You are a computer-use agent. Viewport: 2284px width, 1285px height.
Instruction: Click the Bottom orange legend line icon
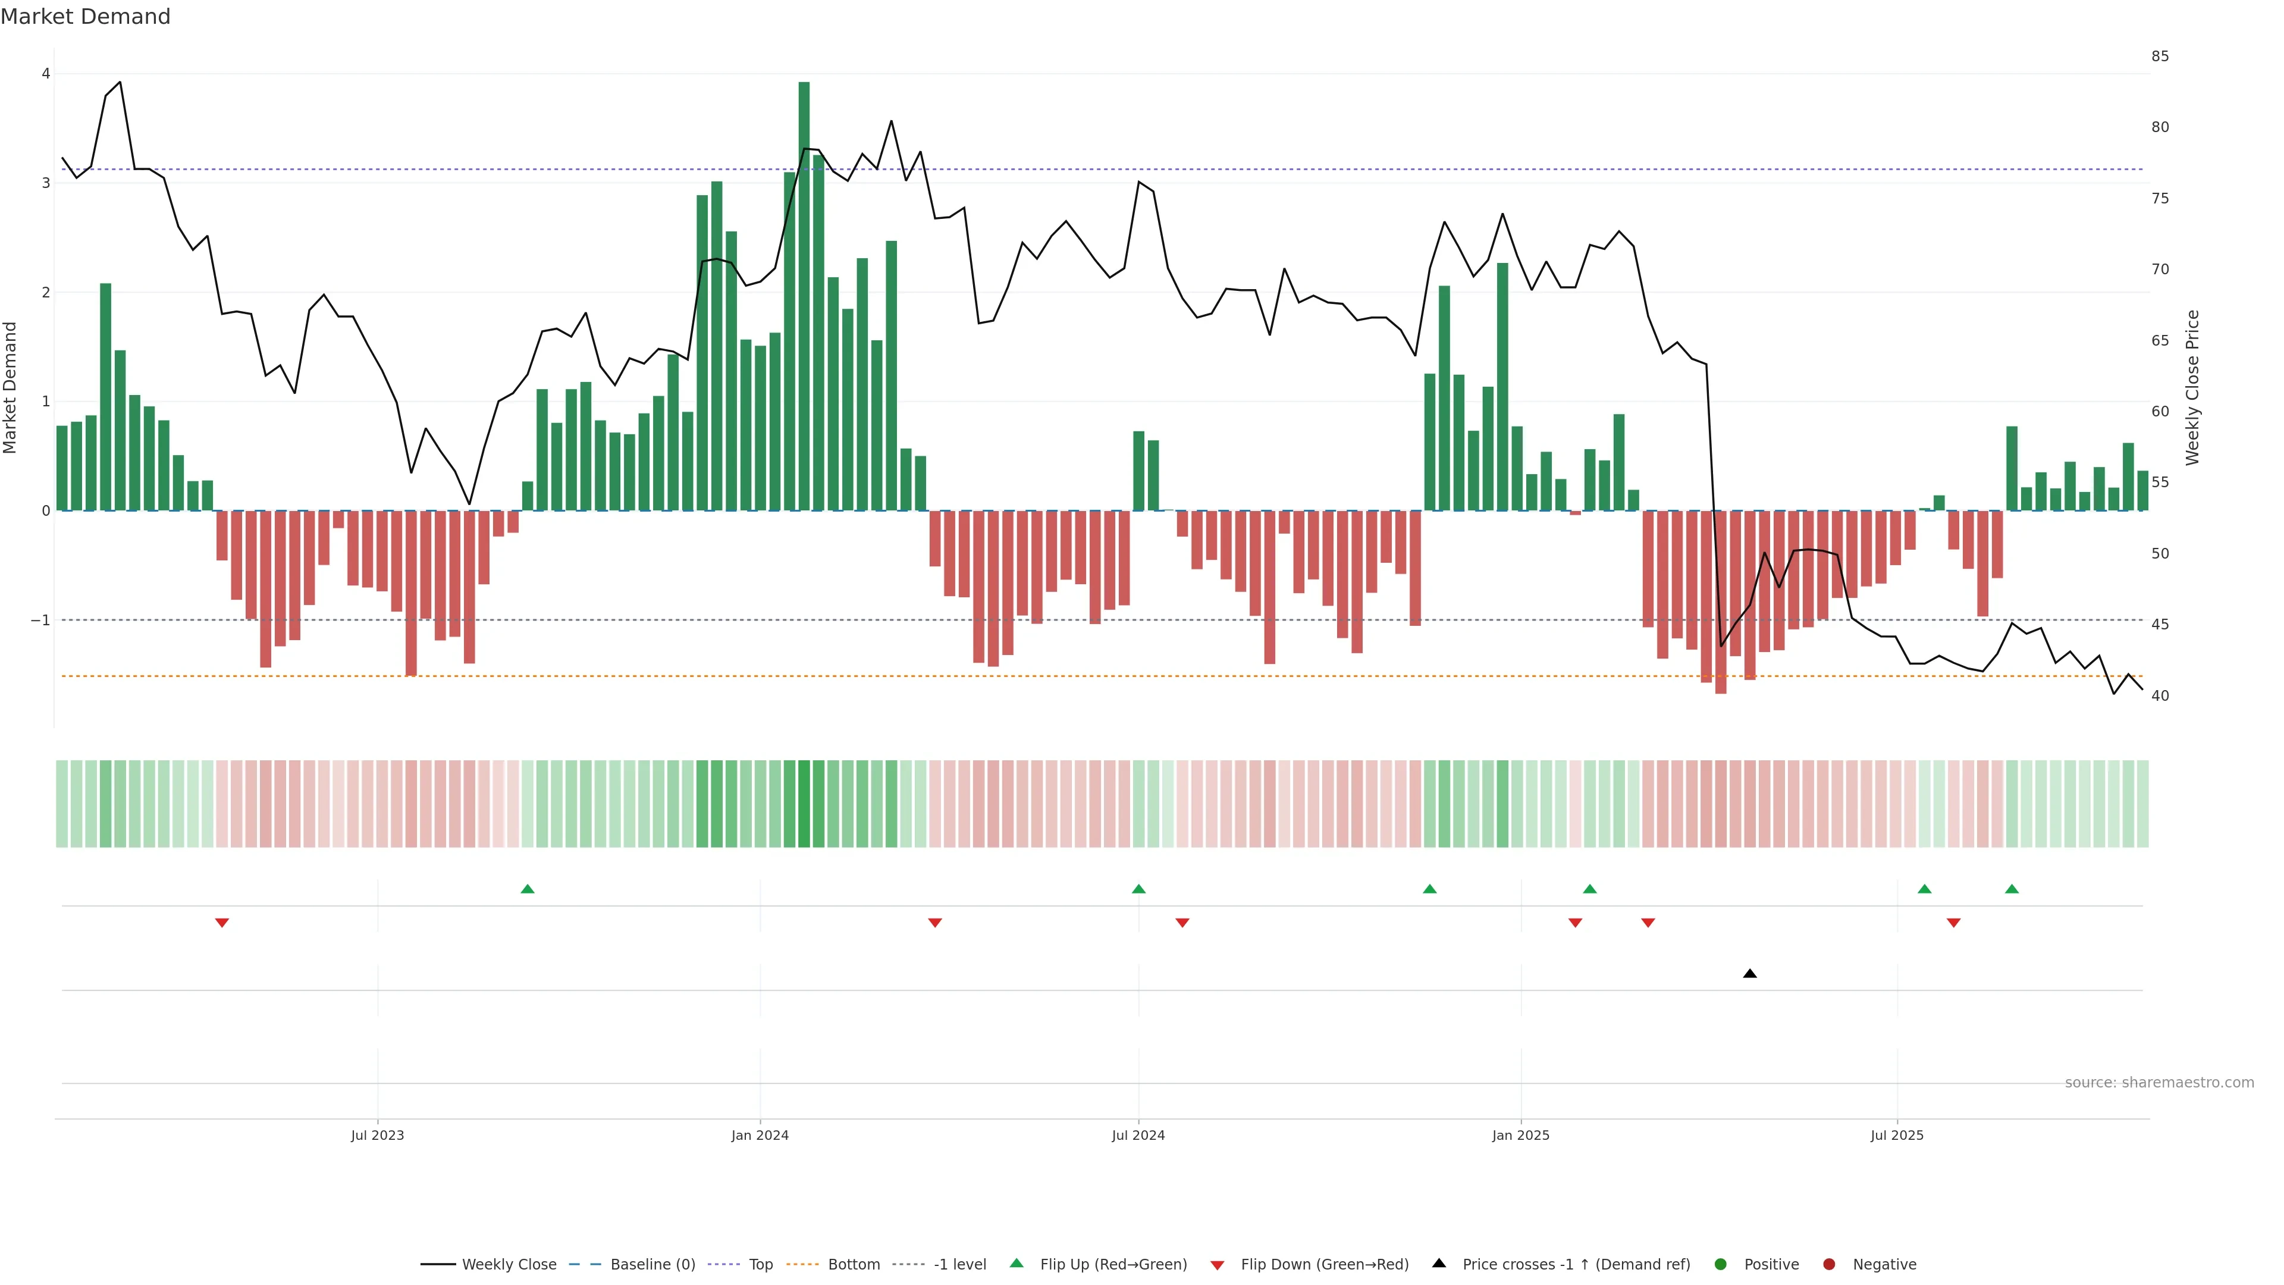click(802, 1265)
